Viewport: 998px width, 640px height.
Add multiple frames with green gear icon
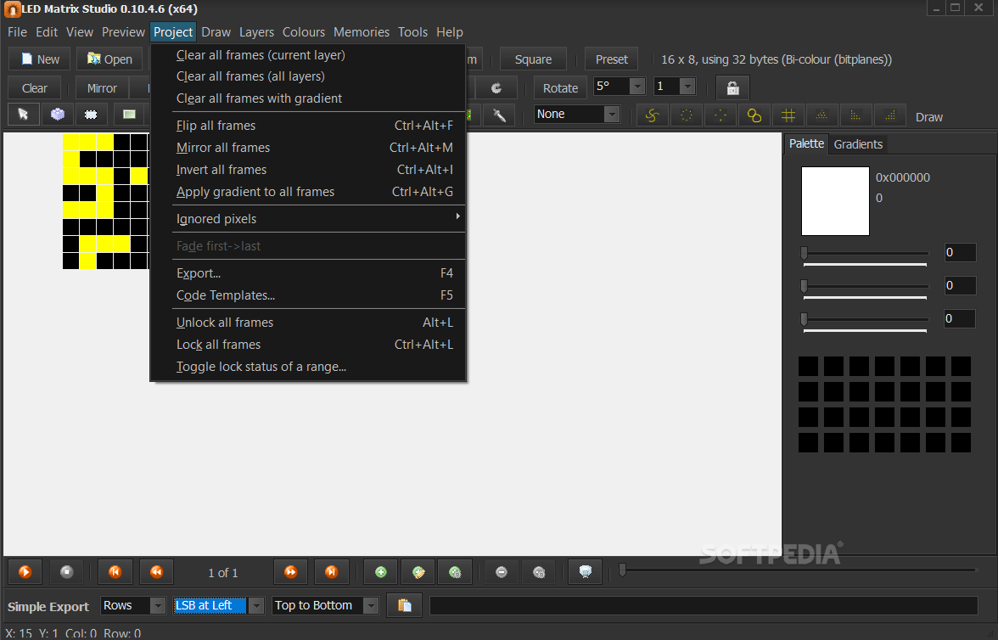455,572
